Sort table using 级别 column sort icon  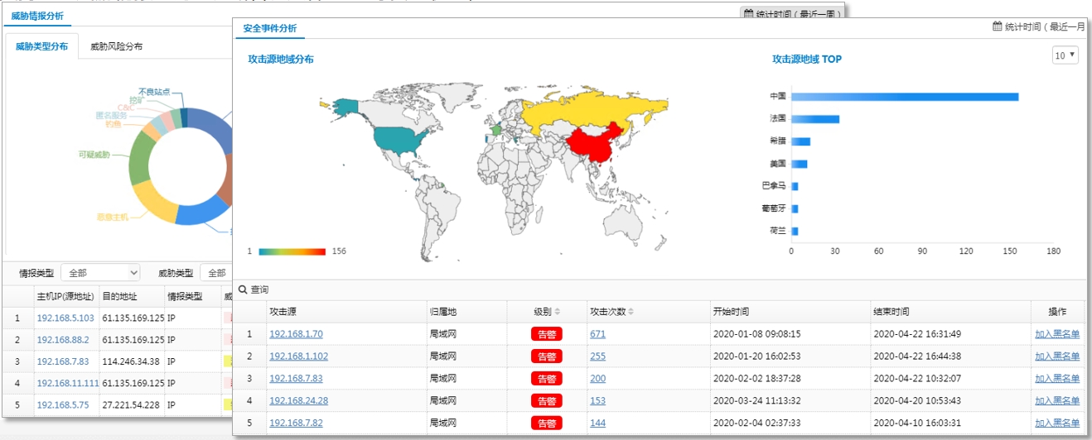558,312
